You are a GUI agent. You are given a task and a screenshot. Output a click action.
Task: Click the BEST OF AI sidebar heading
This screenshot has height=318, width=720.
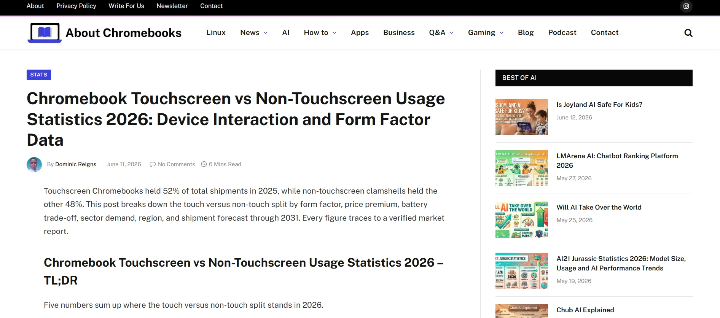point(519,78)
